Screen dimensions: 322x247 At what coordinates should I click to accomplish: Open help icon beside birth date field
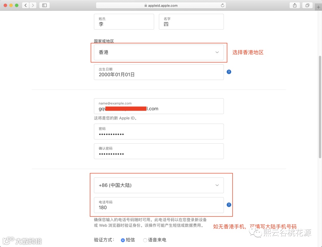[x=229, y=72]
